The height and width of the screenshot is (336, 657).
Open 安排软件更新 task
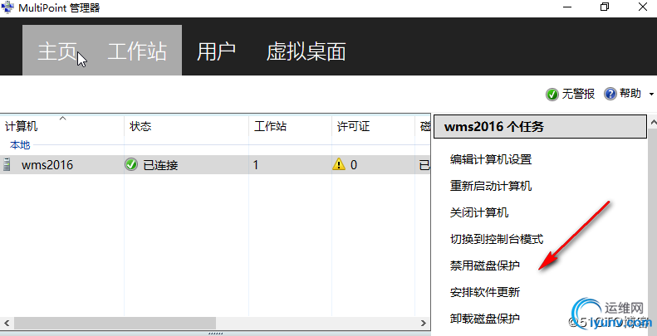coord(485,292)
